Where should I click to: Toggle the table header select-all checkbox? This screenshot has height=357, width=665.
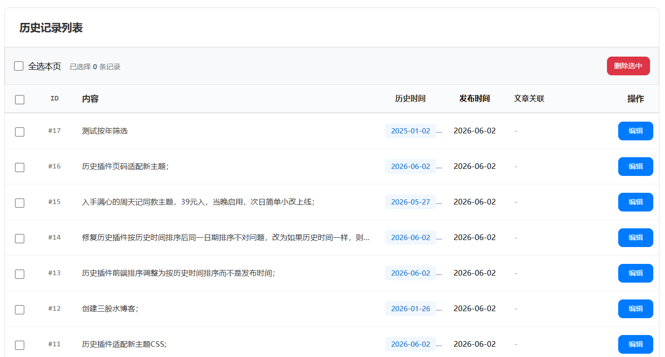click(x=20, y=100)
